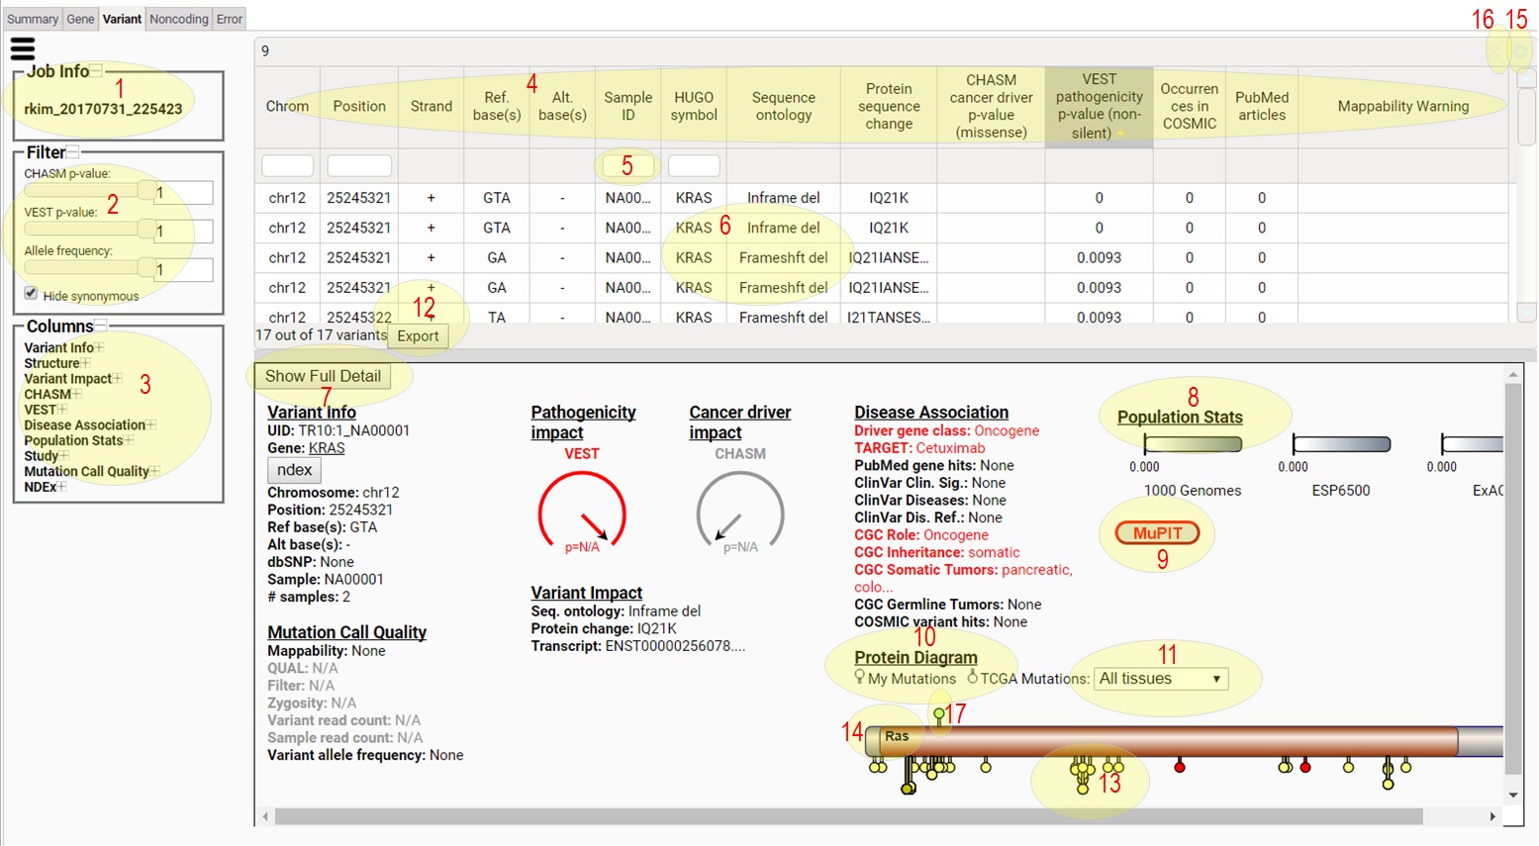Open the hamburger menu icon
This screenshot has height=846, width=1539.
coord(22,48)
